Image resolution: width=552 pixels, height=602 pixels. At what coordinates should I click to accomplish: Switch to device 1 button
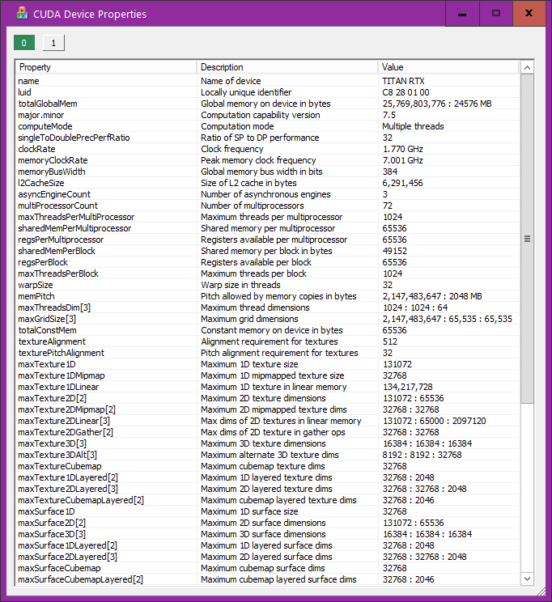(x=53, y=43)
